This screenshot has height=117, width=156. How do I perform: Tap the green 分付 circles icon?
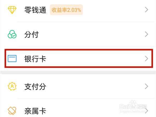[x=12, y=34]
